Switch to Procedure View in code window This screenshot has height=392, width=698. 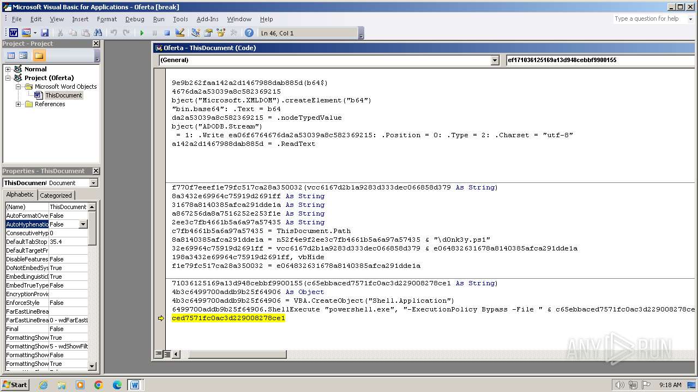159,354
